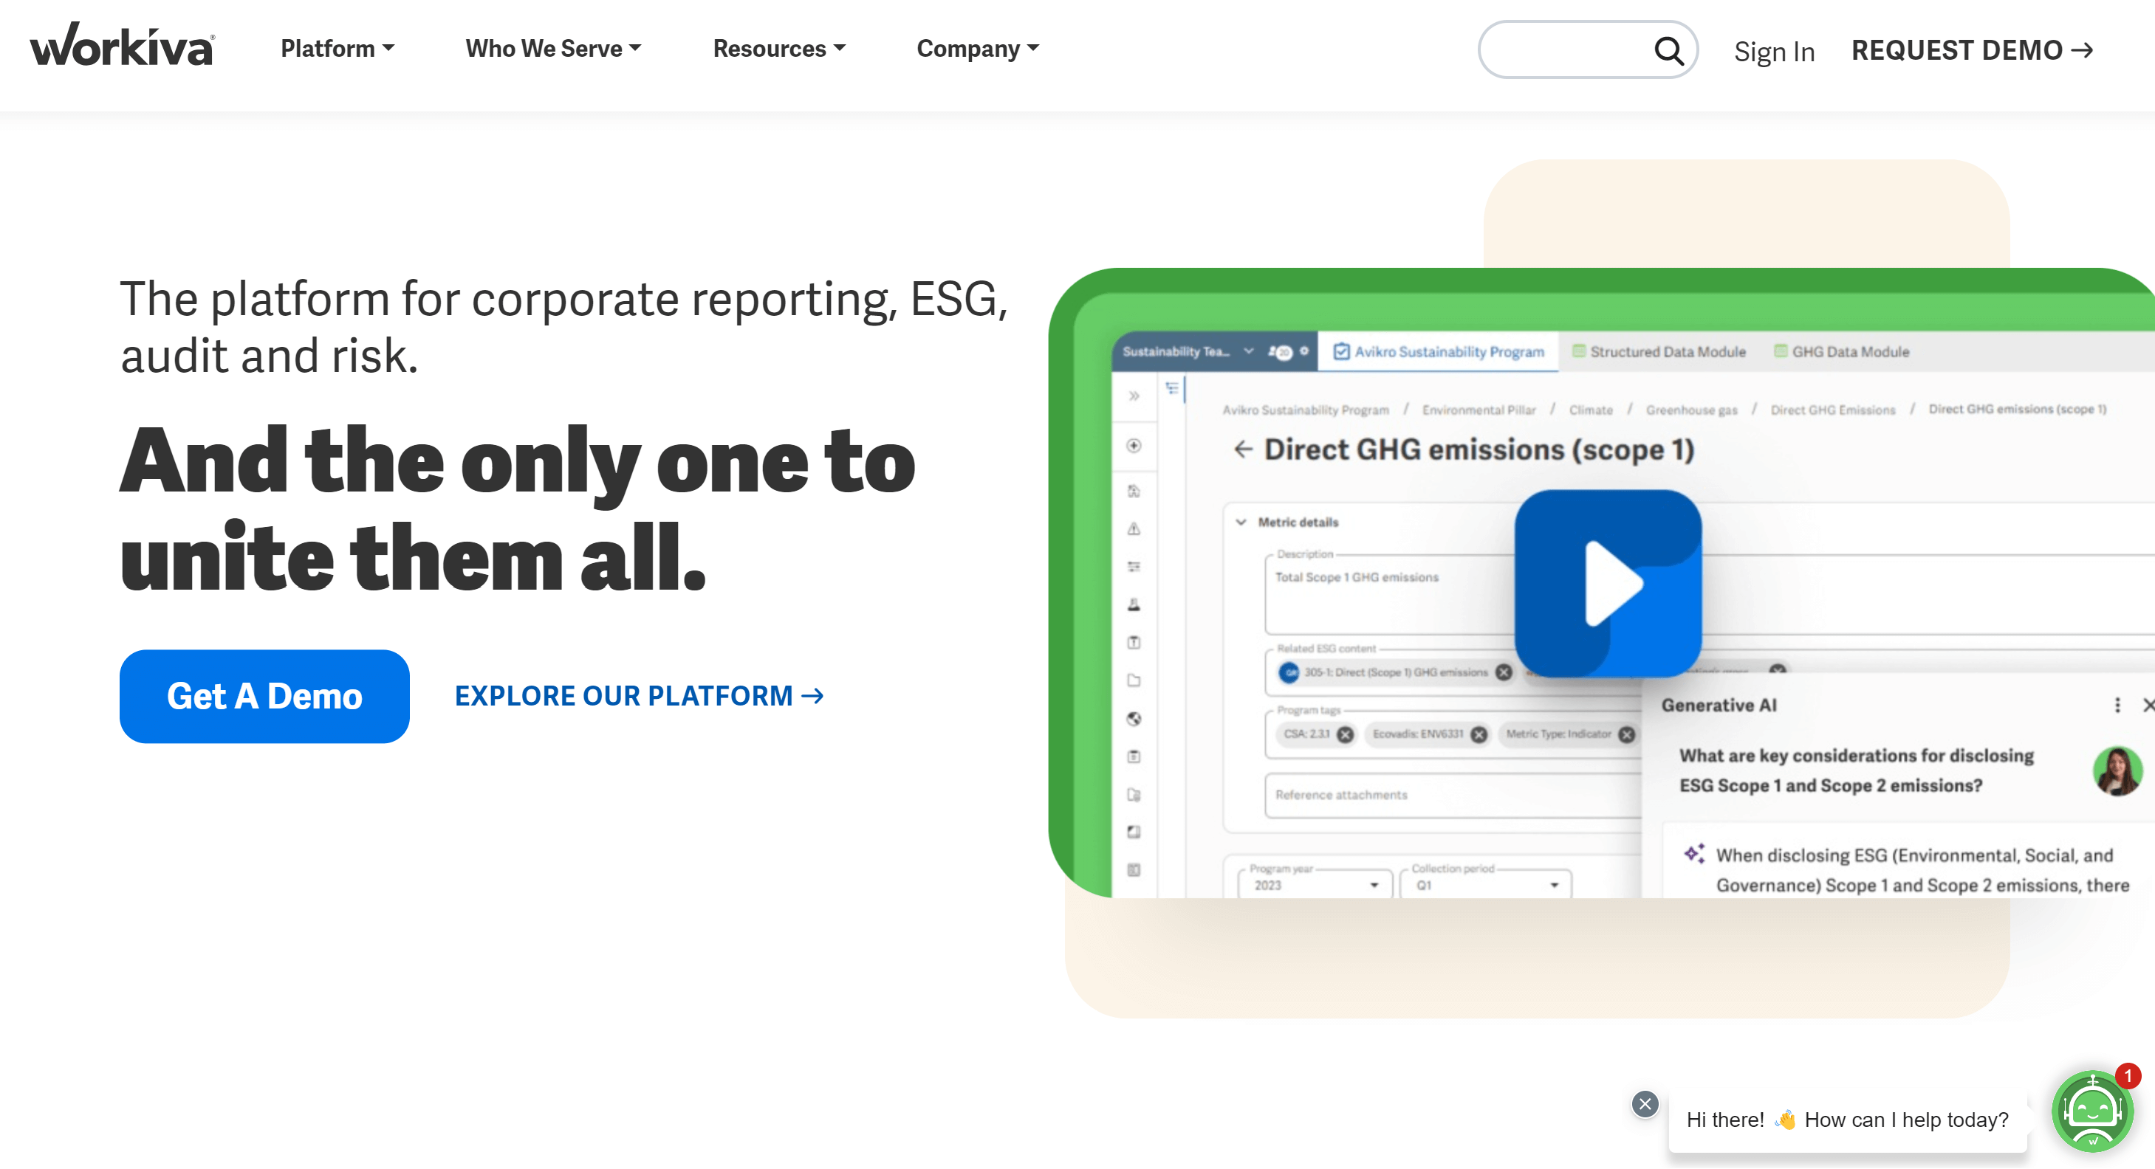Focus the site search field
Viewport: 2155px width, 1169px height.
click(1564, 50)
